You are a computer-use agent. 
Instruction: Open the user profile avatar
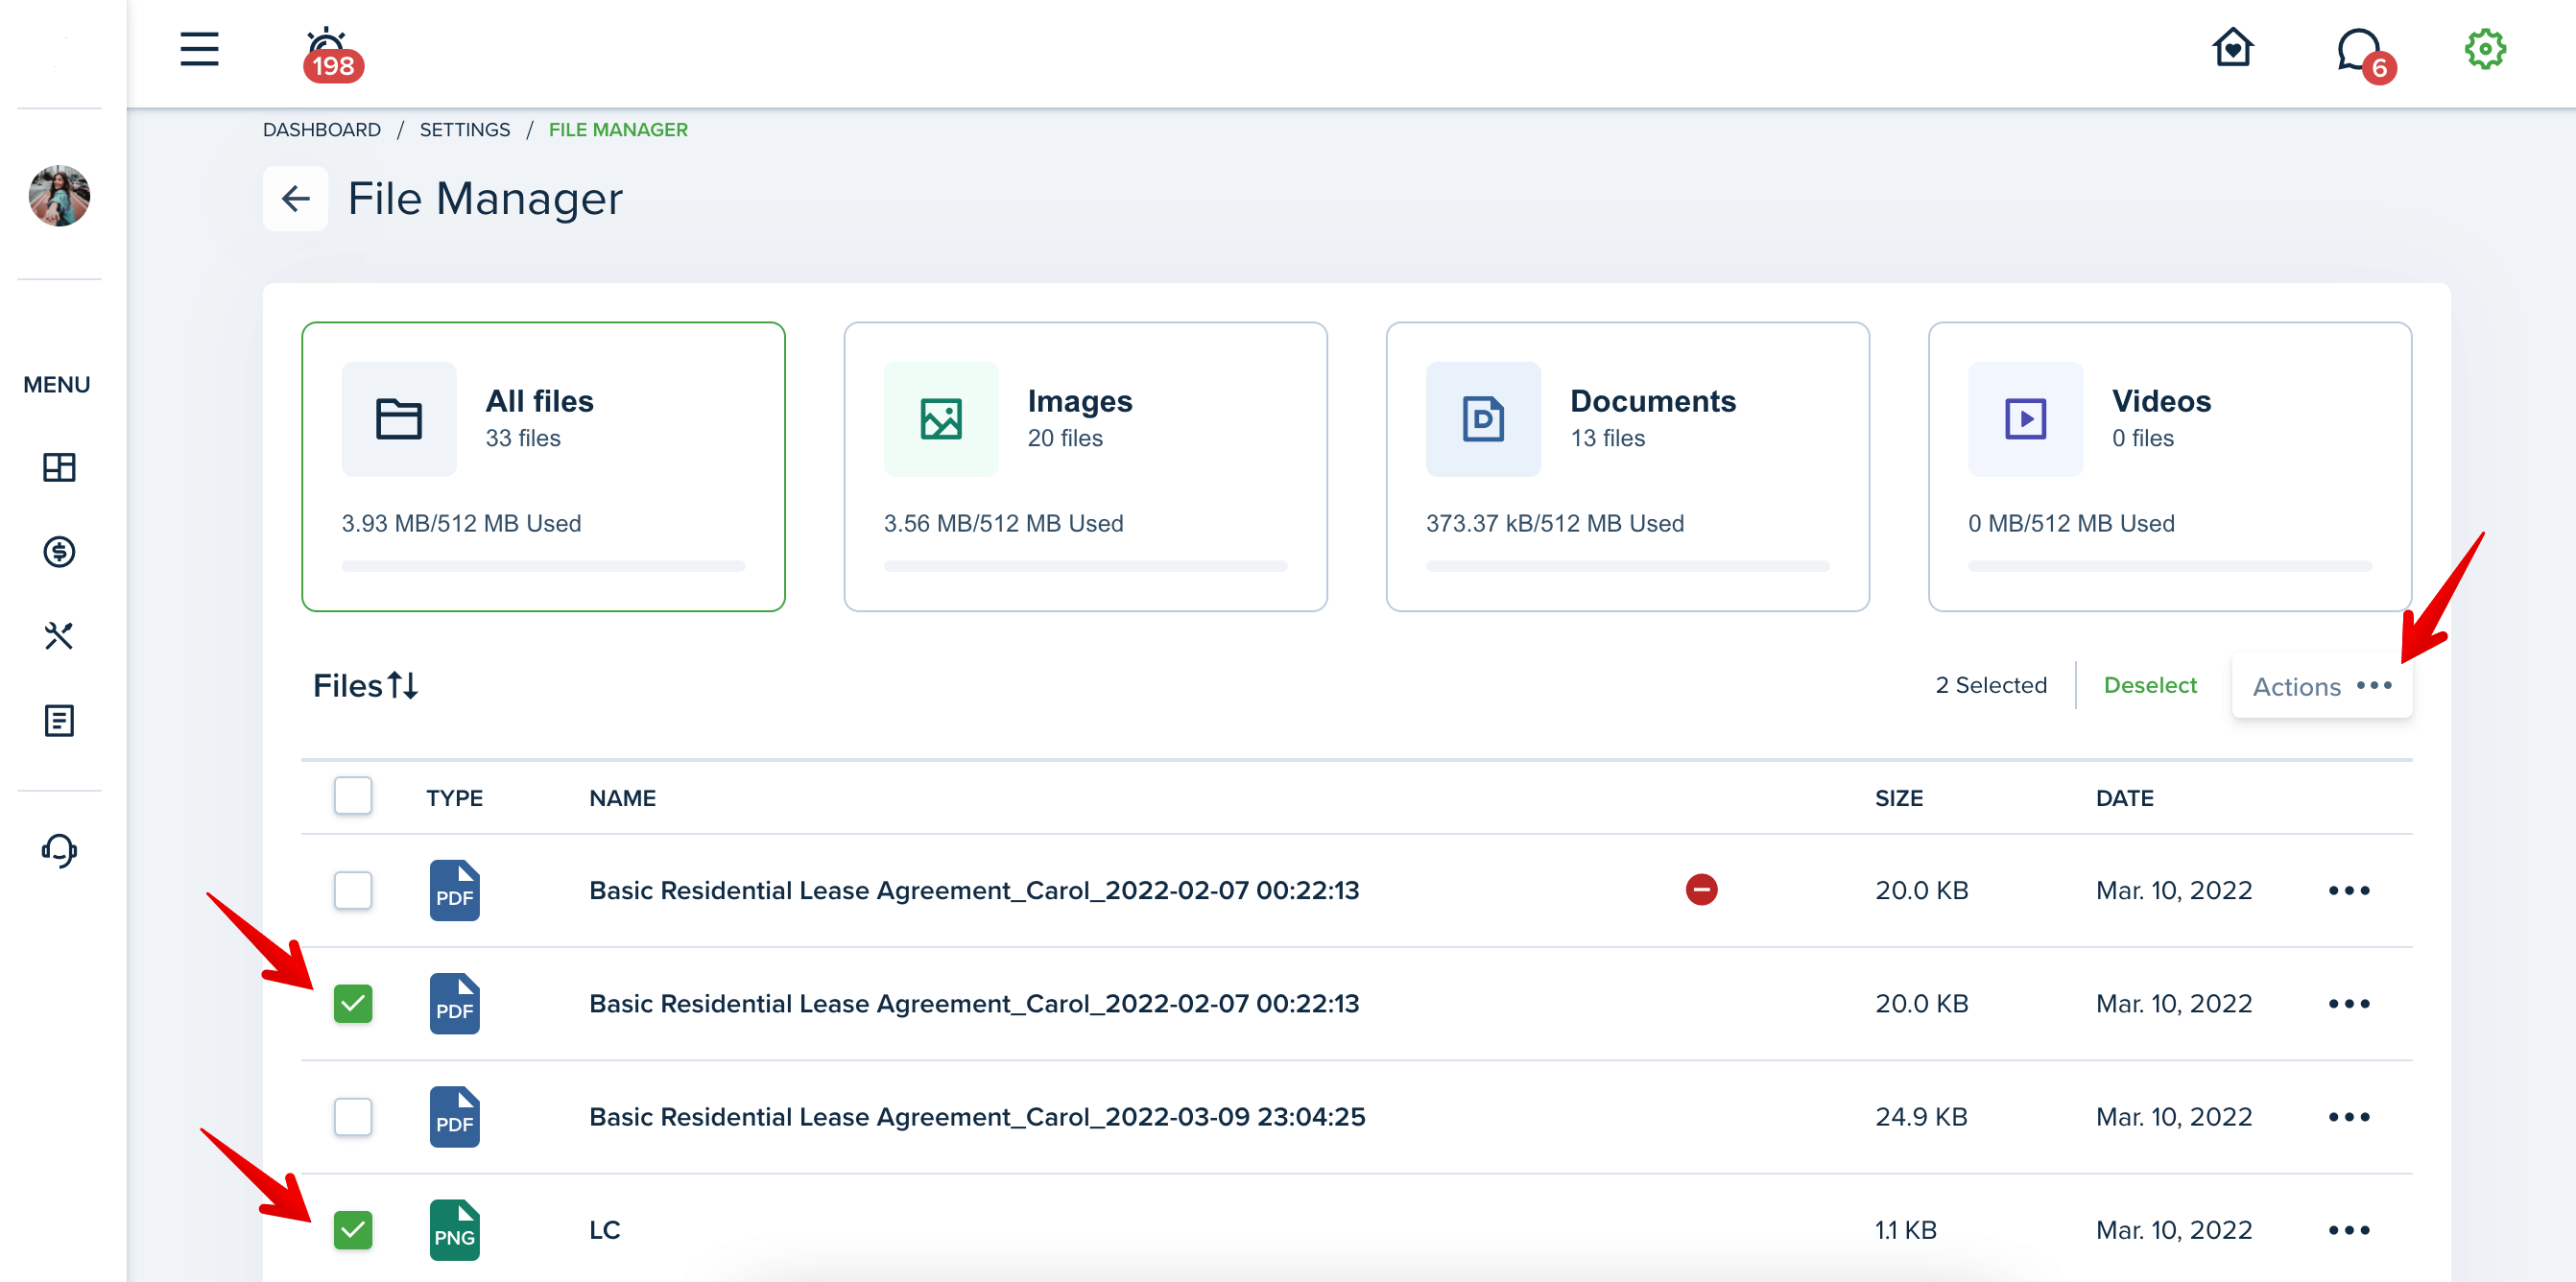[x=59, y=195]
